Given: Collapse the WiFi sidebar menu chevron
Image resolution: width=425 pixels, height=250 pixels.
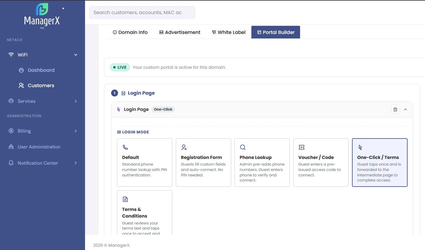Looking at the screenshot, I should coord(76,55).
